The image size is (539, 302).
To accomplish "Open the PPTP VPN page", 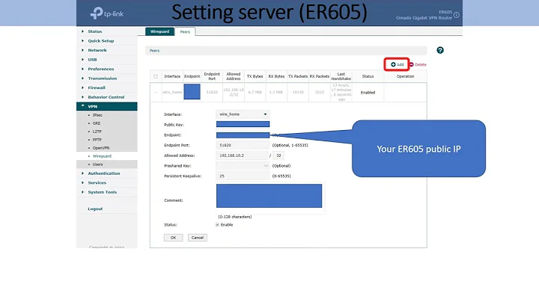I will click(x=97, y=140).
